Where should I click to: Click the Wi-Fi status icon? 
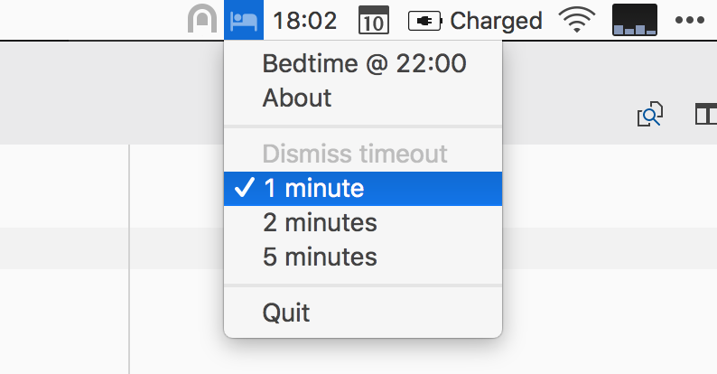tap(577, 20)
